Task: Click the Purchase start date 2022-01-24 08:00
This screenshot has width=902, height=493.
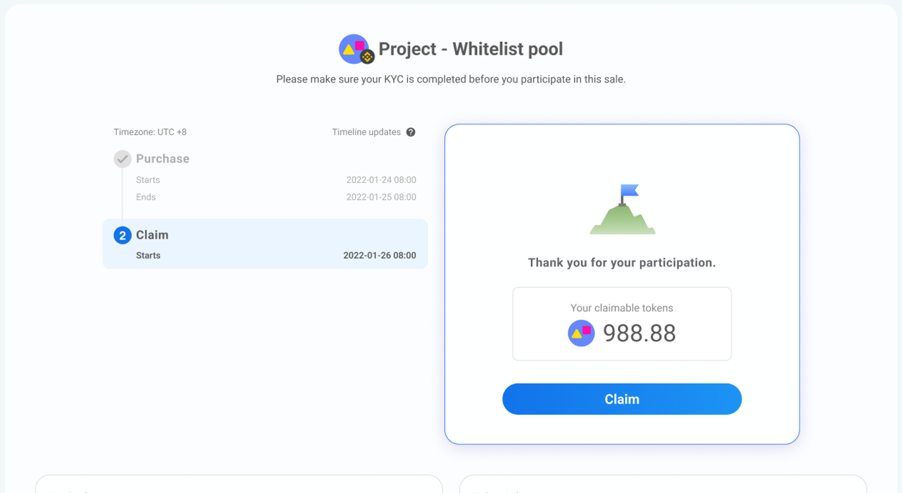Action: (381, 180)
